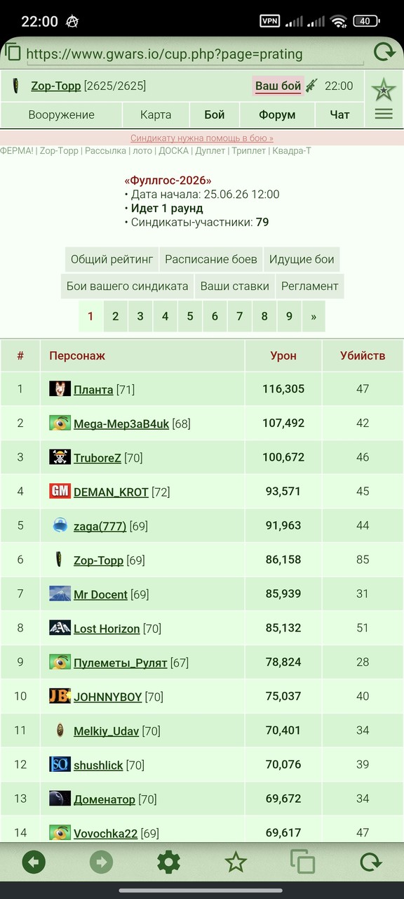Reload page using bottom refresh icon
This screenshot has width=404, height=899.
pyautogui.click(x=370, y=862)
